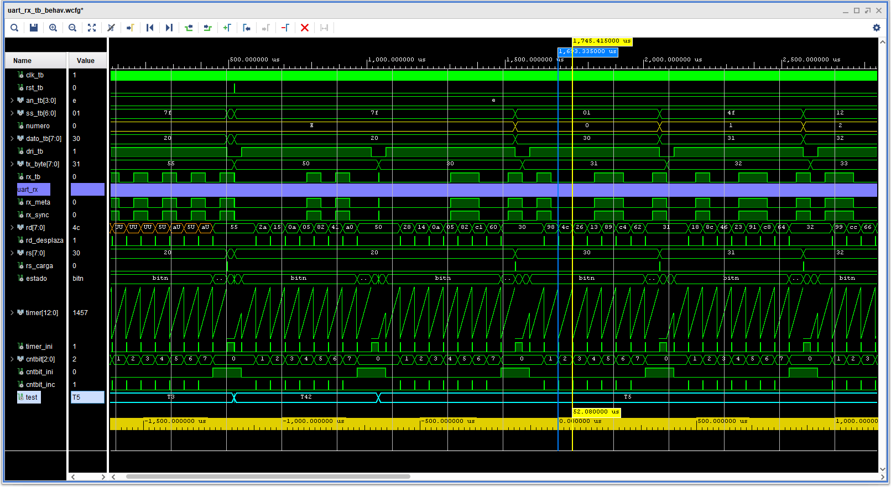This screenshot has width=891, height=487.
Task: Click the Zoom Fit icon
Action: click(92, 28)
